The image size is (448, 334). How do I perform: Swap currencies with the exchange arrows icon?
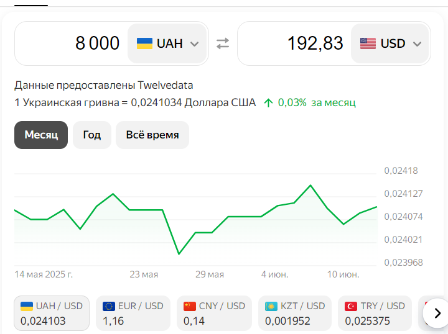pyautogui.click(x=223, y=43)
